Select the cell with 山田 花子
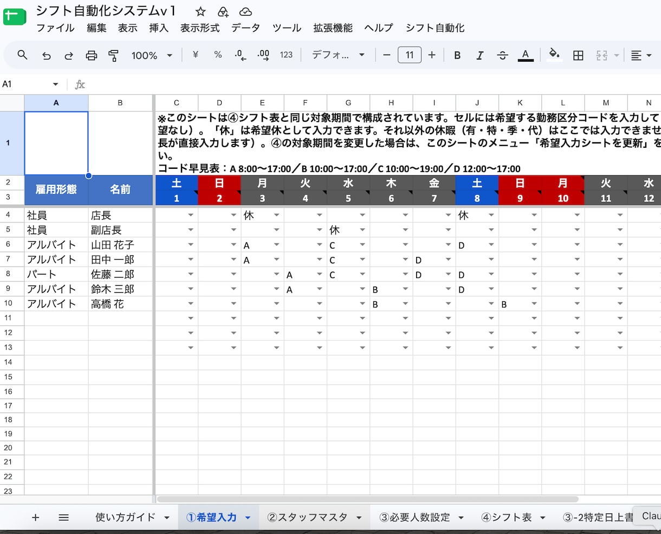This screenshot has height=534, width=661. (120, 245)
